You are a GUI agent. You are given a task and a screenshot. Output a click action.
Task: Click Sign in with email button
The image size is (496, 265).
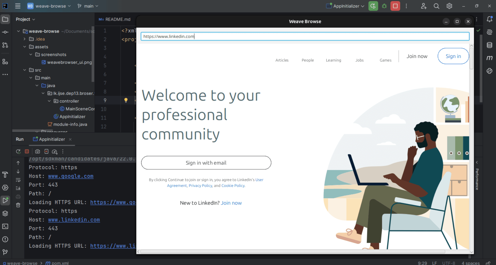pos(206,163)
